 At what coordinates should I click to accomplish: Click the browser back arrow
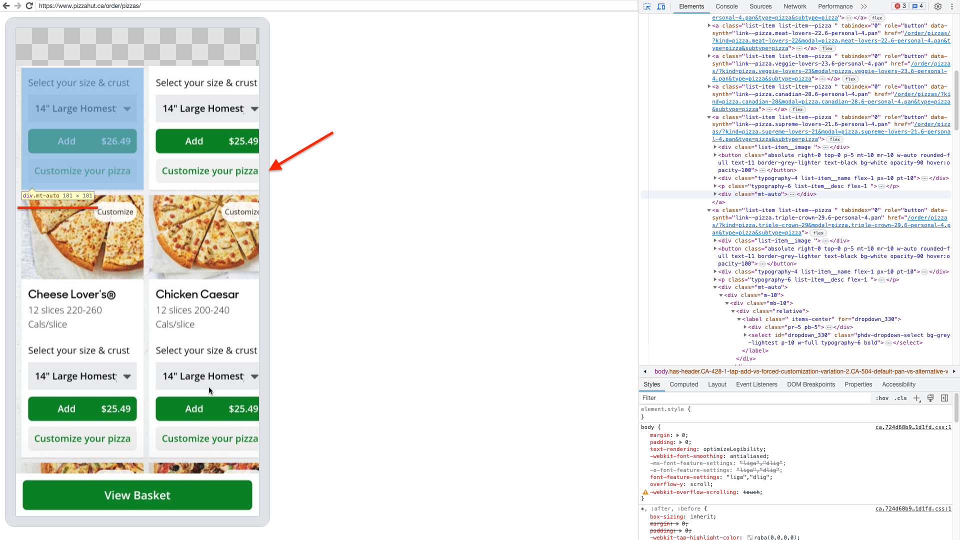point(6,6)
